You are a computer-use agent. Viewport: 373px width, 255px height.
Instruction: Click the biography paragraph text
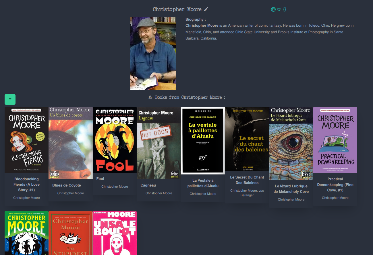[269, 32]
